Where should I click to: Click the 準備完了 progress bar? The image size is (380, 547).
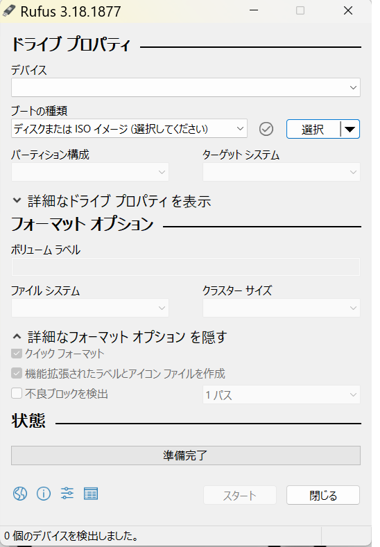[186, 455]
